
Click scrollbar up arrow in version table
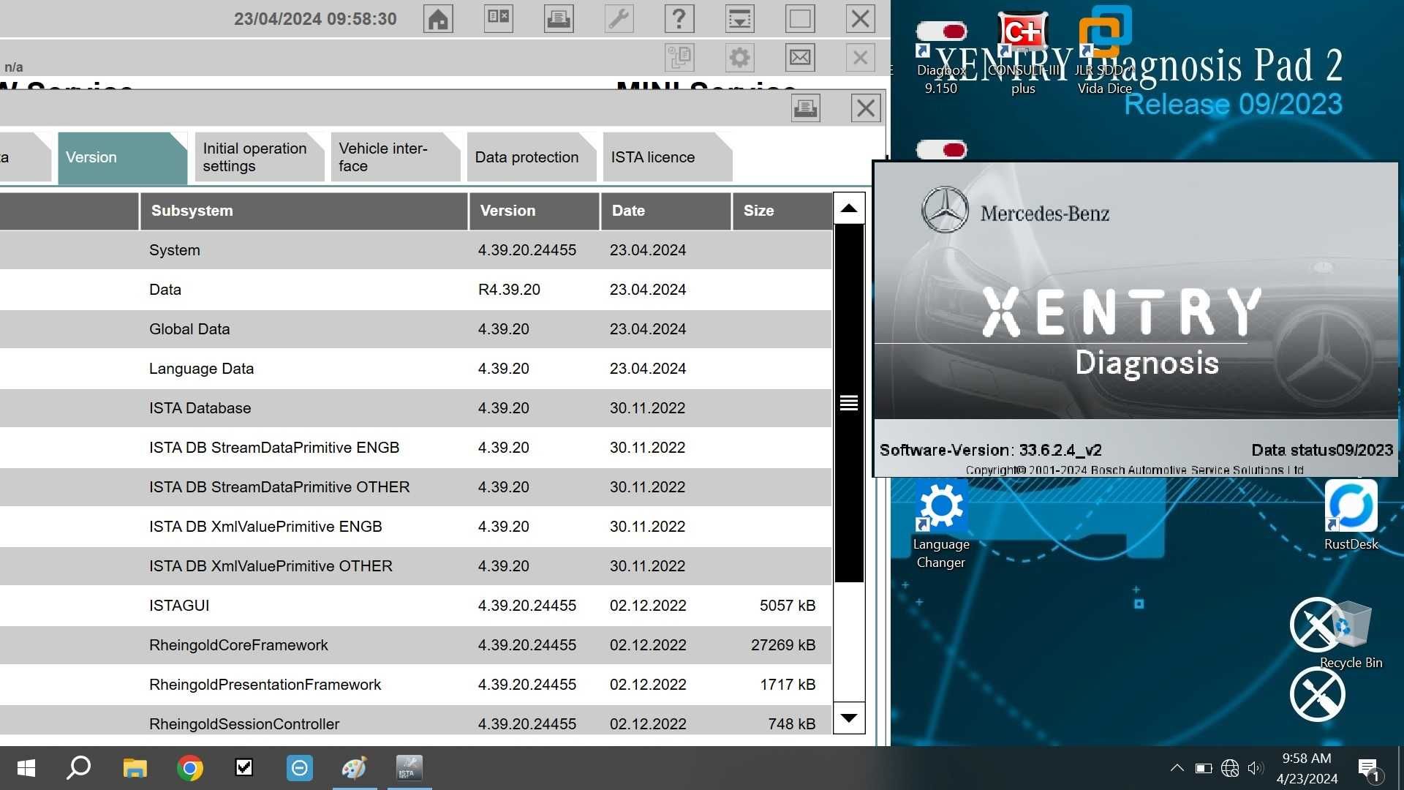click(849, 208)
